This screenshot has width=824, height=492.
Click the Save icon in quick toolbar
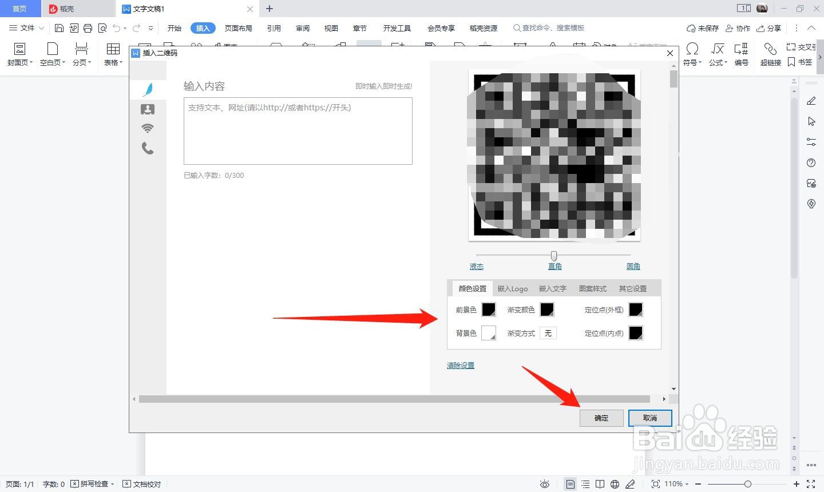(59, 28)
